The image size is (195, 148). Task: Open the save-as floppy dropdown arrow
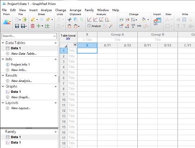click(x=26, y=26)
